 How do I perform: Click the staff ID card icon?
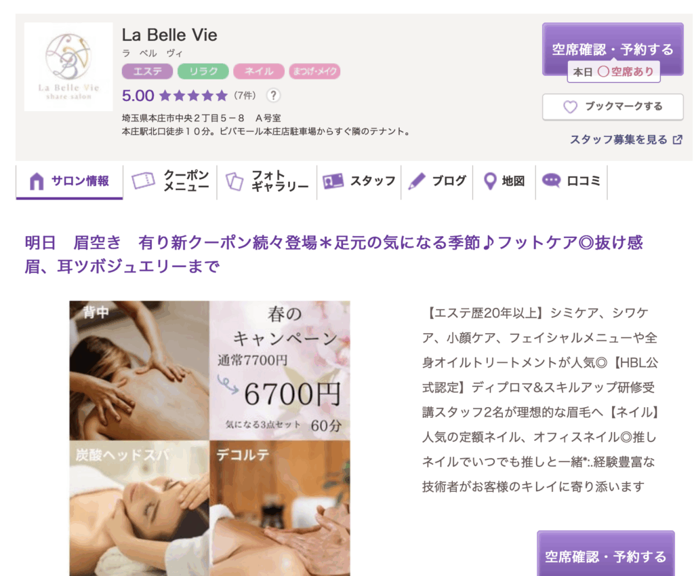(333, 180)
